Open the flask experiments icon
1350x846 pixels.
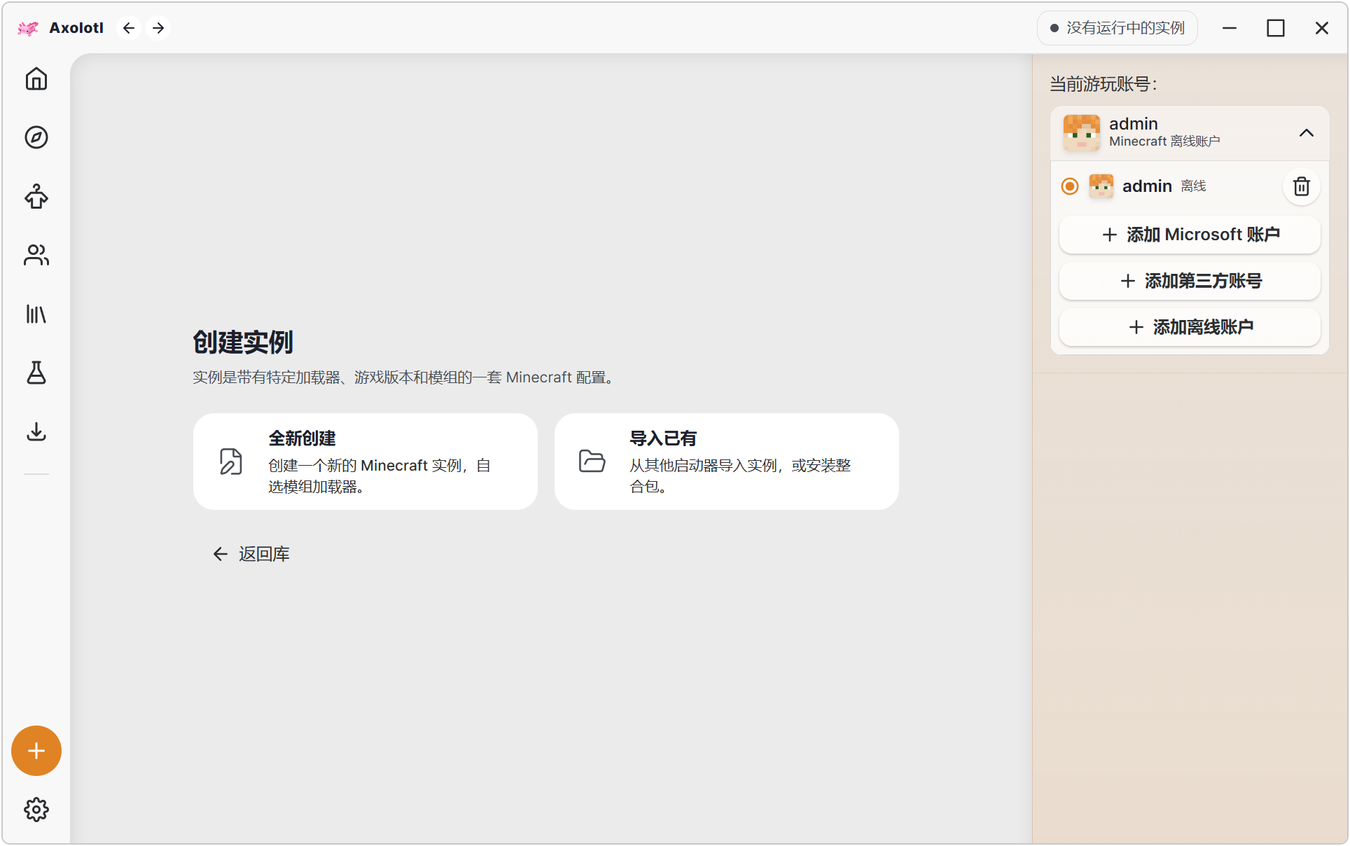point(36,373)
